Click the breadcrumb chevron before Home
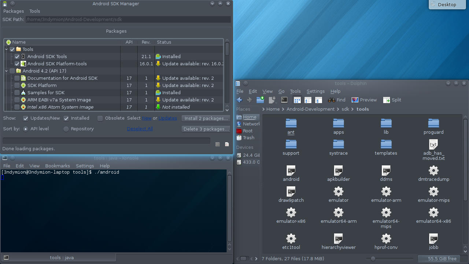The image size is (469, 264). (263, 109)
